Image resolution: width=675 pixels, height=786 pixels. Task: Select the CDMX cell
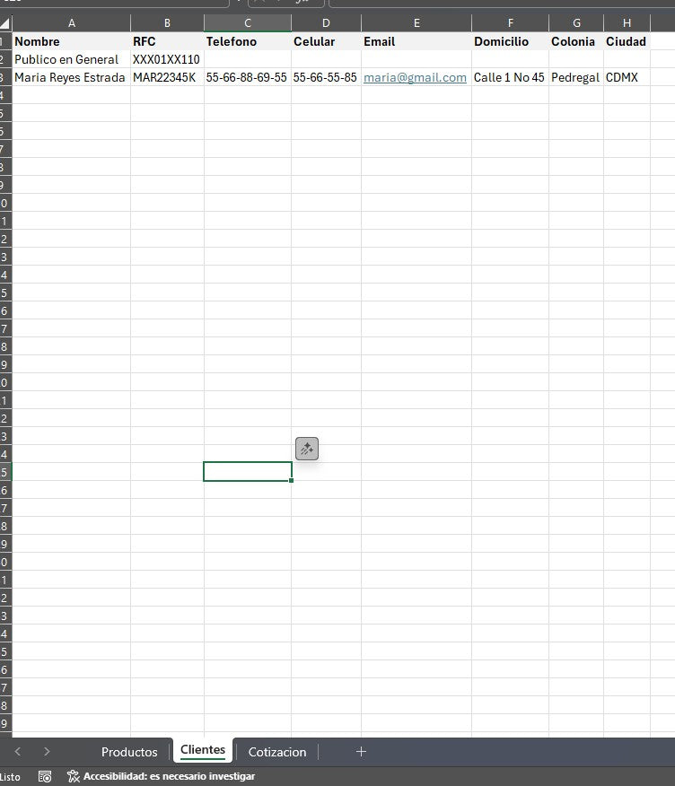point(627,78)
